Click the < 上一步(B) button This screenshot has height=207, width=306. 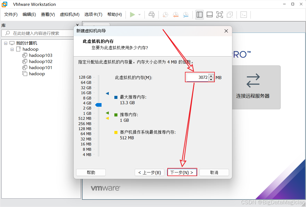pyautogui.click(x=150, y=172)
